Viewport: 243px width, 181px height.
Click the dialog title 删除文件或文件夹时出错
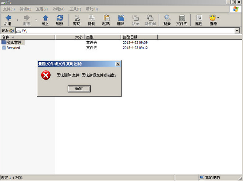pos(60,64)
